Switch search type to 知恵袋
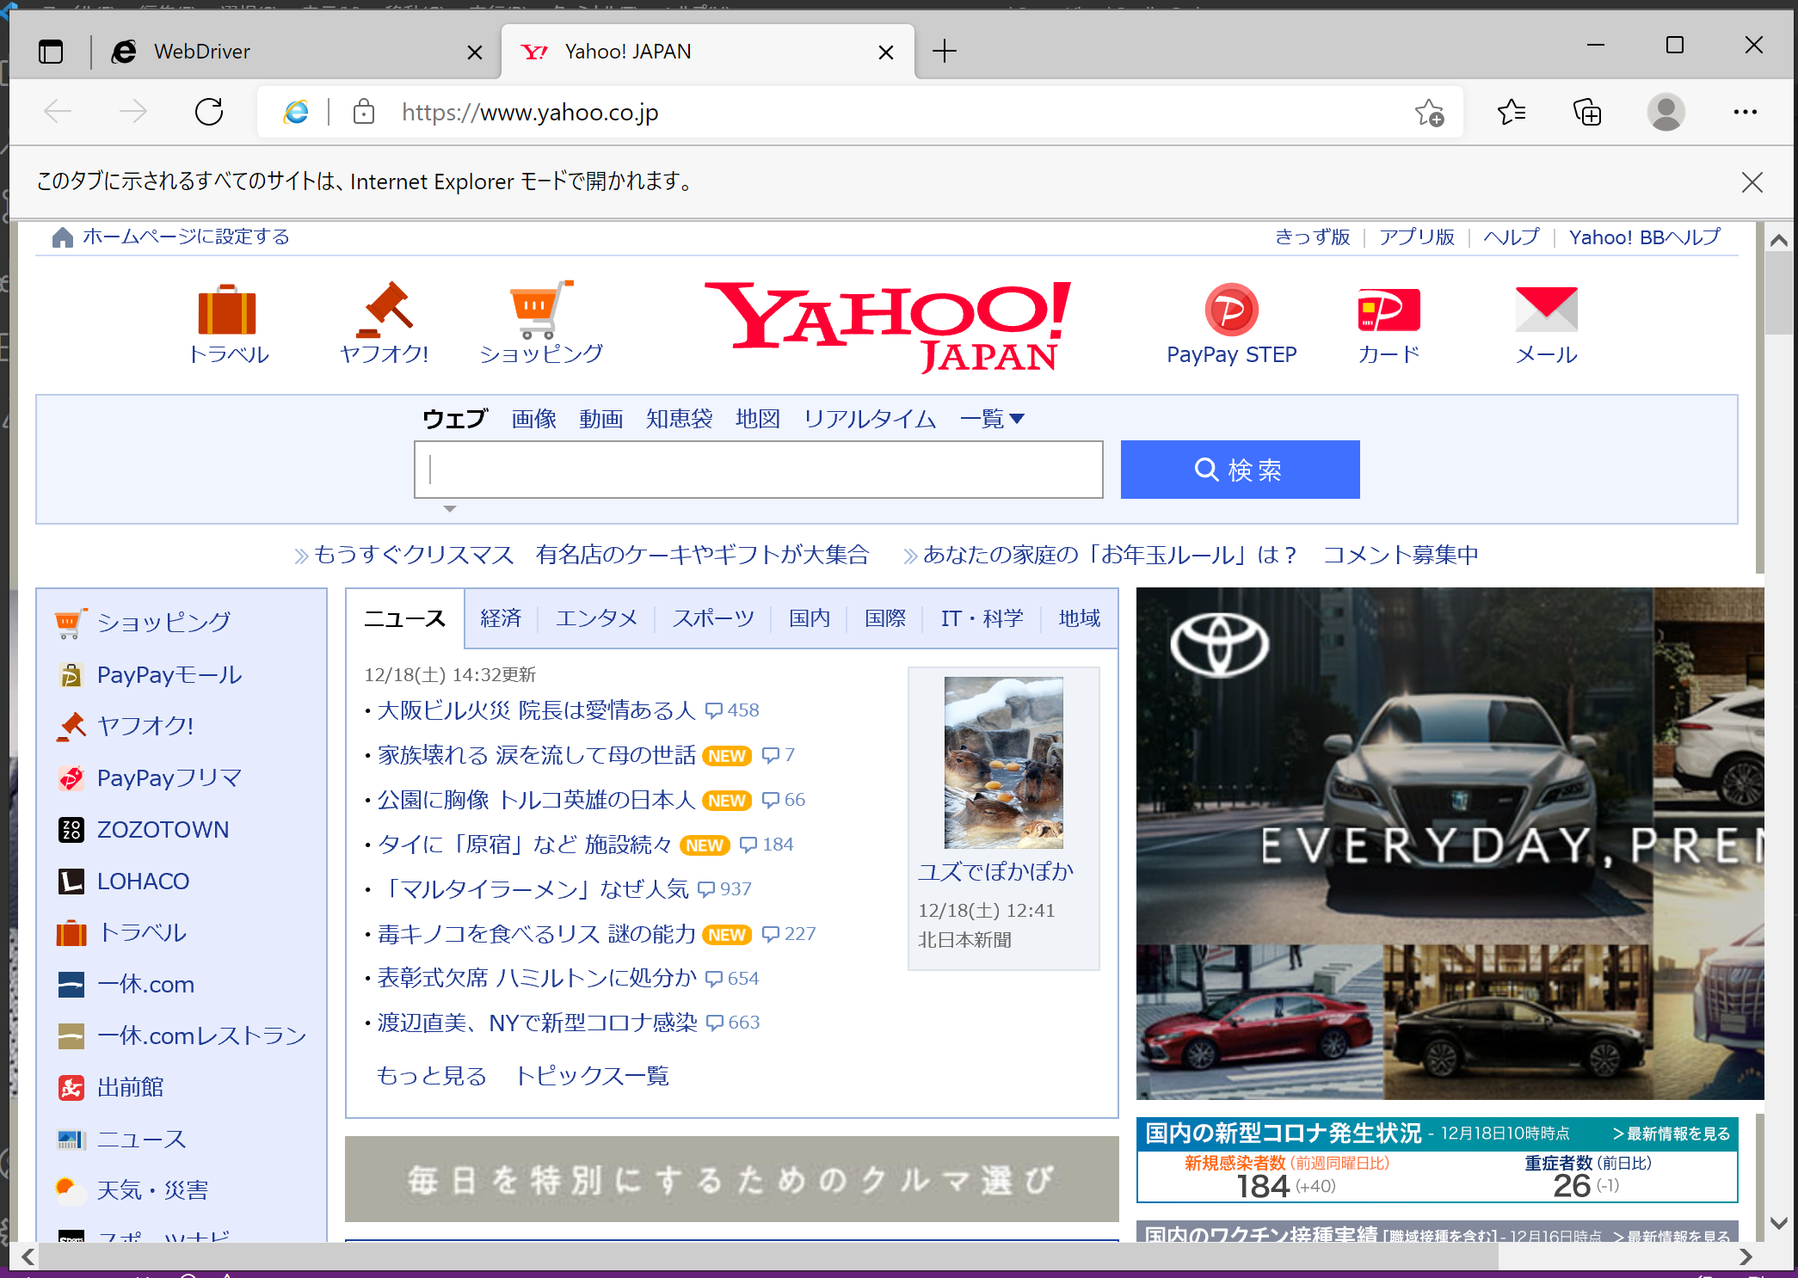This screenshot has width=1798, height=1278. [x=679, y=419]
